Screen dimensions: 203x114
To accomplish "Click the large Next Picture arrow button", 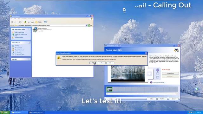I will point(149,74).
